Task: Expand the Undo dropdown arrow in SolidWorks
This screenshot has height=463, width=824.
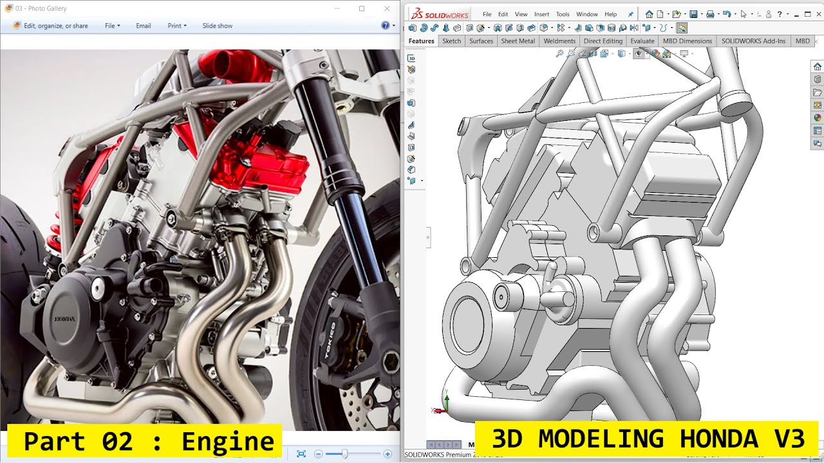Action: pyautogui.click(x=735, y=14)
